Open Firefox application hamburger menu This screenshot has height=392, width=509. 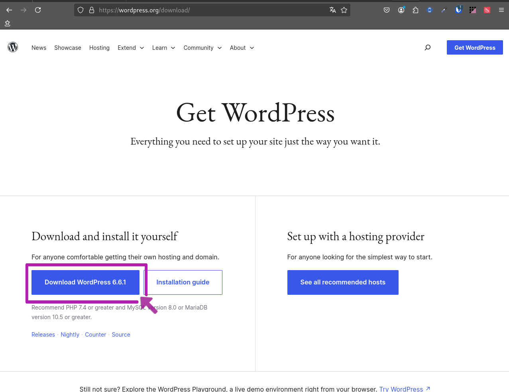pyautogui.click(x=501, y=10)
